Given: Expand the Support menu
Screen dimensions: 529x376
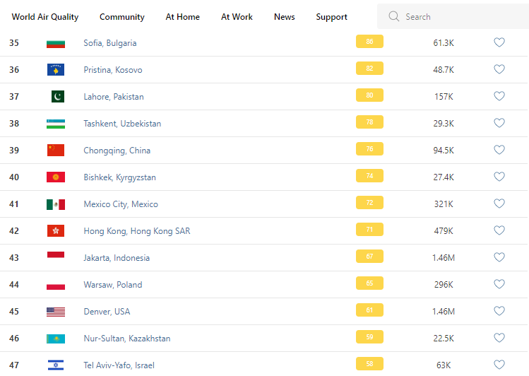Looking at the screenshot, I should (332, 17).
